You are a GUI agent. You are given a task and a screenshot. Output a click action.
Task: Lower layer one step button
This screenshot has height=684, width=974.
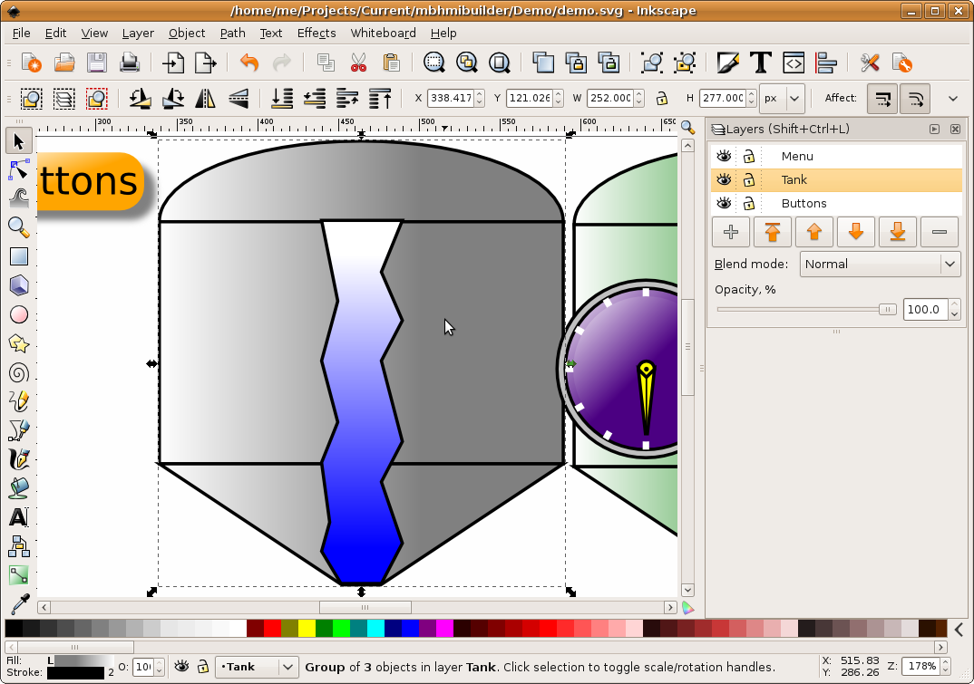[855, 232]
